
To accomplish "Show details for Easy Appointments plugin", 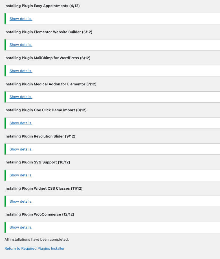I will [x=21, y=19].
